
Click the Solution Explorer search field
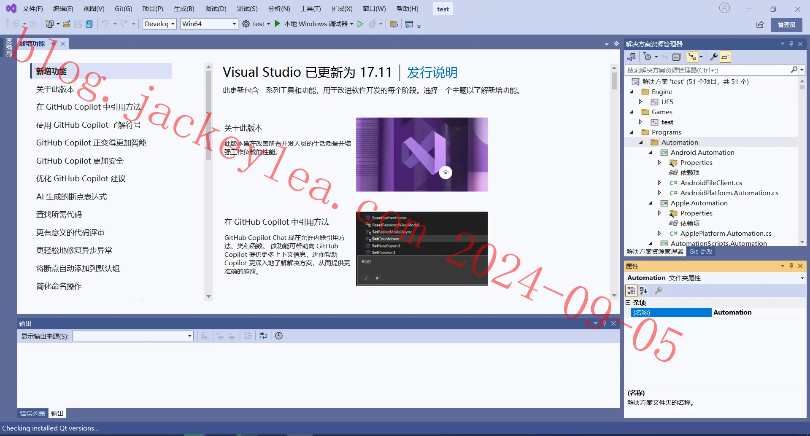click(708, 70)
